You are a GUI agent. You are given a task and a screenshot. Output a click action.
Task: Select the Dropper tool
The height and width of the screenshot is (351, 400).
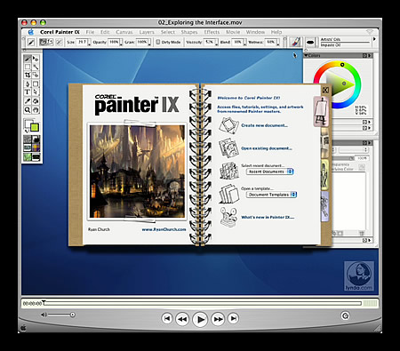click(28, 101)
